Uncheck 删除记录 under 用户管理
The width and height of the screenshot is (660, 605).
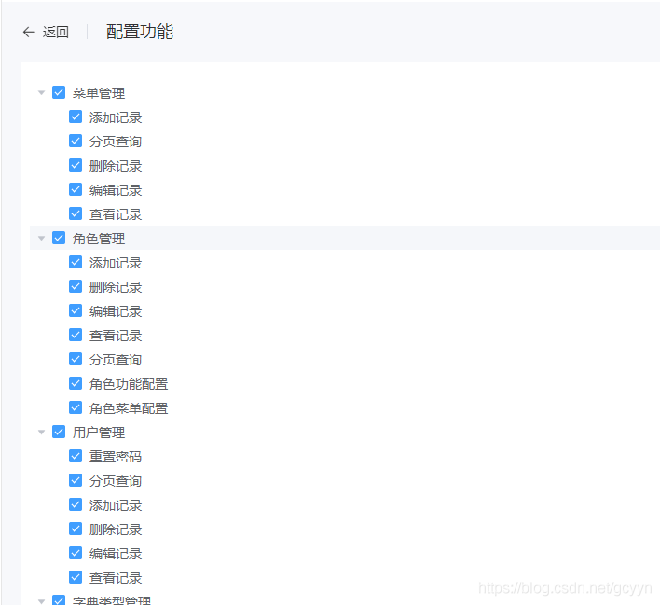click(x=76, y=529)
